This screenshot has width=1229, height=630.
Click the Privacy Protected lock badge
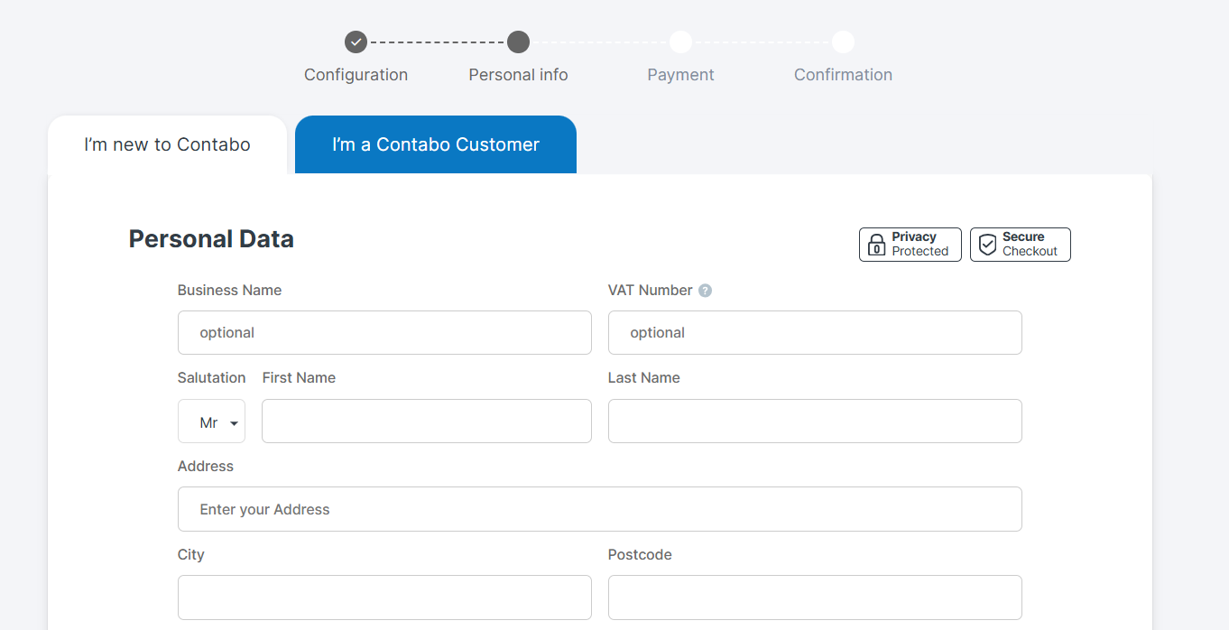pyautogui.click(x=910, y=245)
